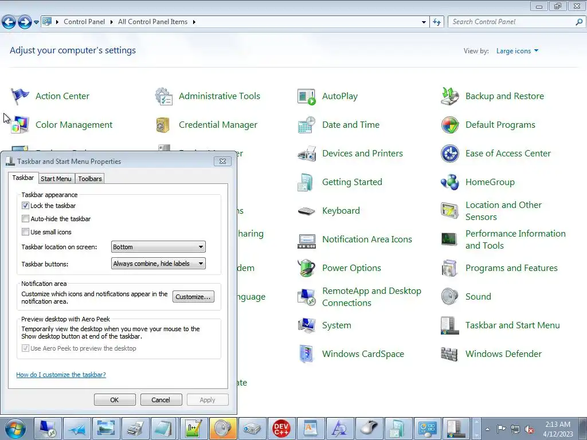Click the Windows Defender wall icon
Screen dimensions: 587x440
[449, 354]
